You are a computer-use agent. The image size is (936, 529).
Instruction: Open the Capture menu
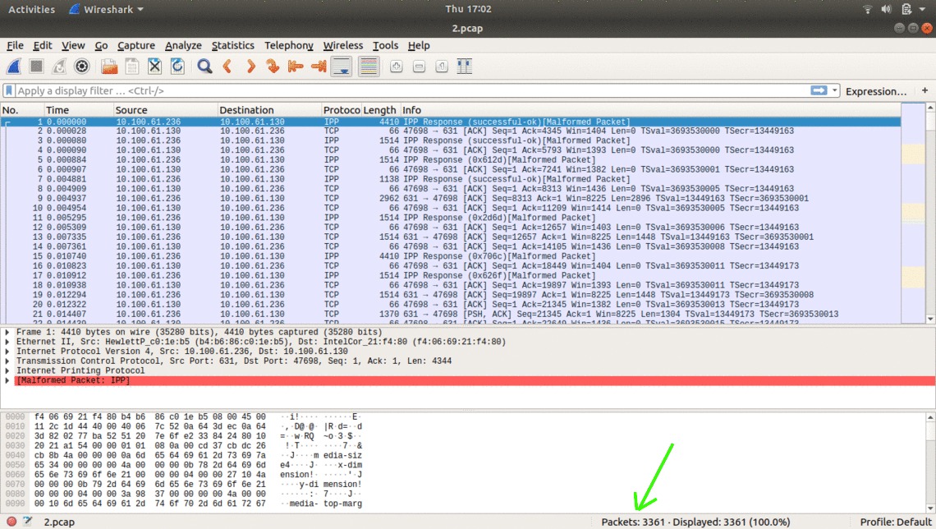[x=136, y=45]
